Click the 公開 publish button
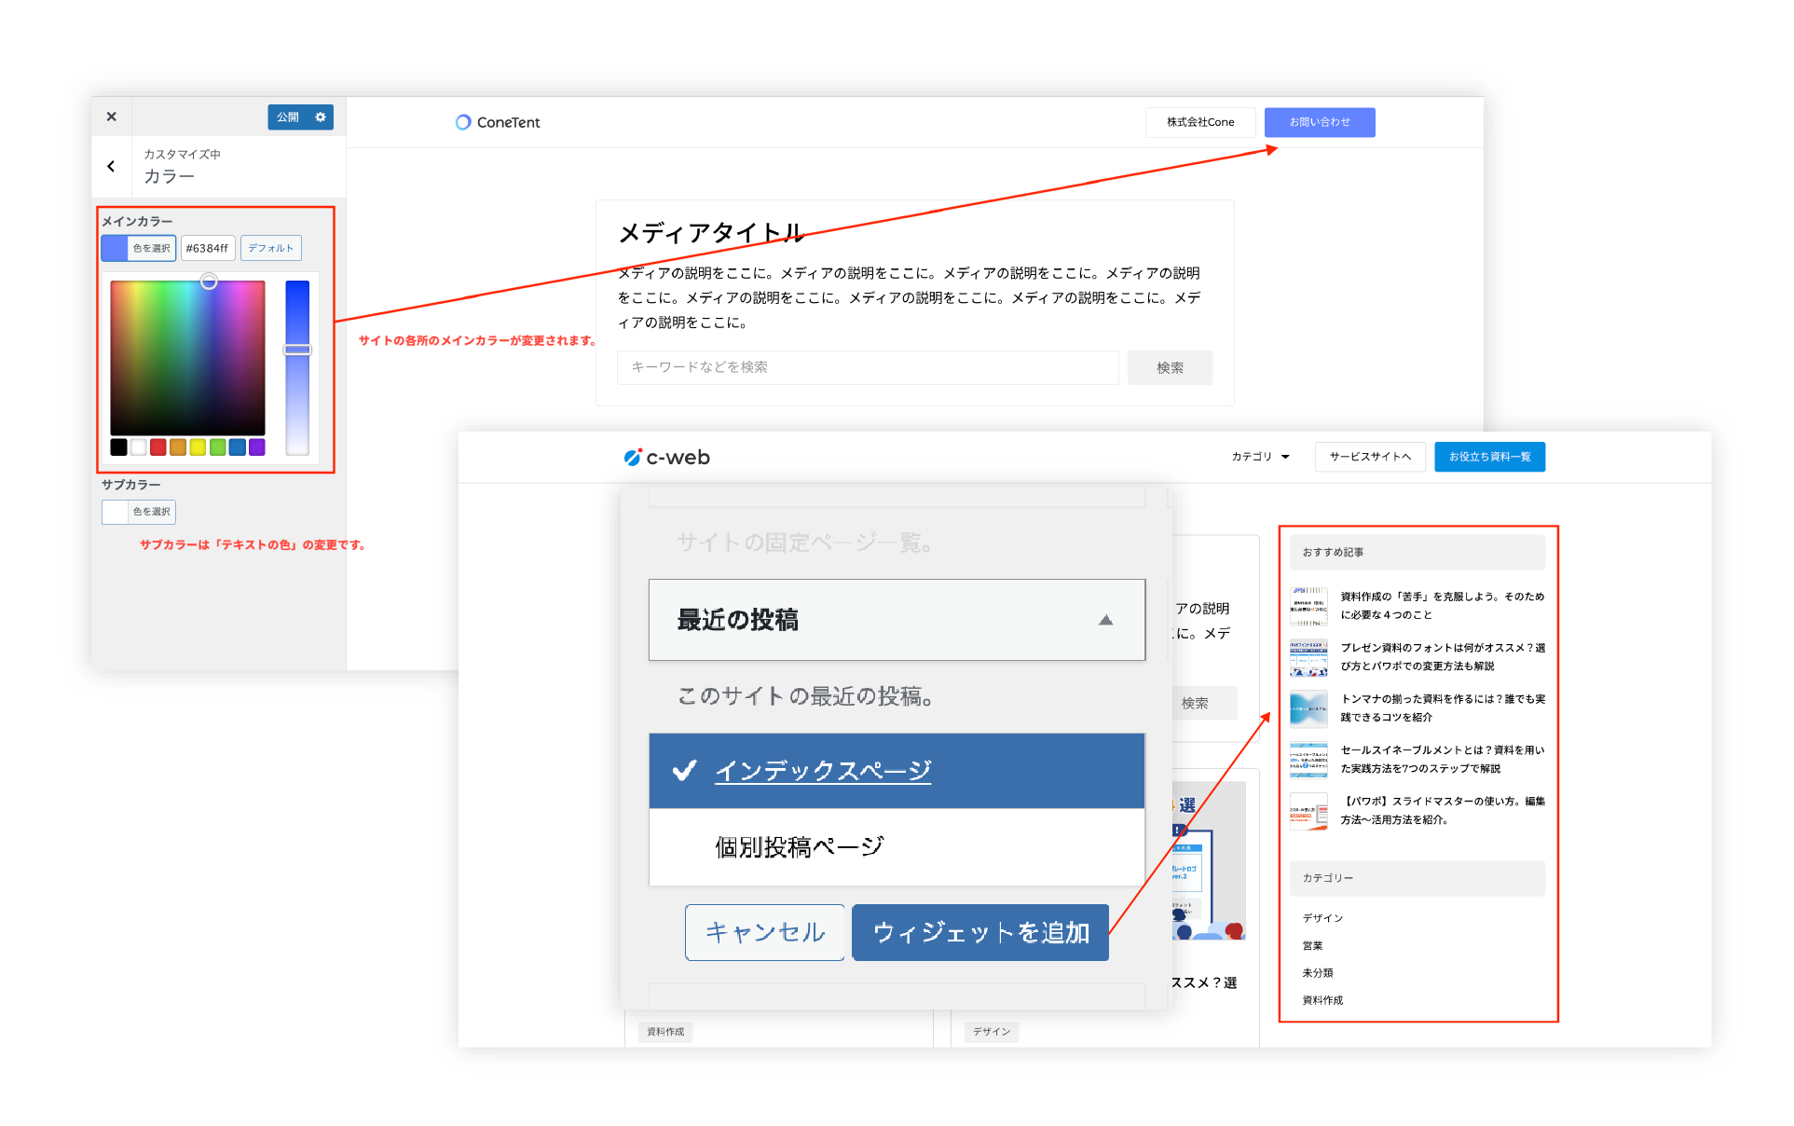 click(x=288, y=117)
